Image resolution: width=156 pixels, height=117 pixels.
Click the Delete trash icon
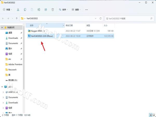click(x=53, y=10)
